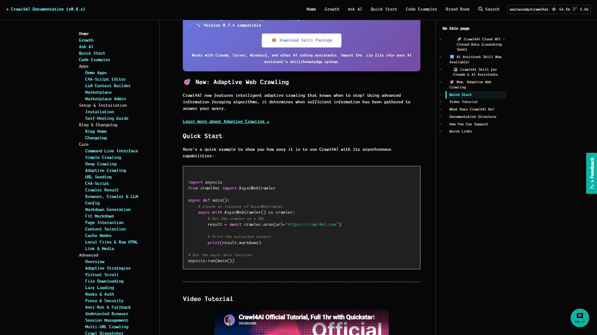The width and height of the screenshot is (597, 335).
Task: Open Quick Start in top navigation
Action: click(x=384, y=9)
